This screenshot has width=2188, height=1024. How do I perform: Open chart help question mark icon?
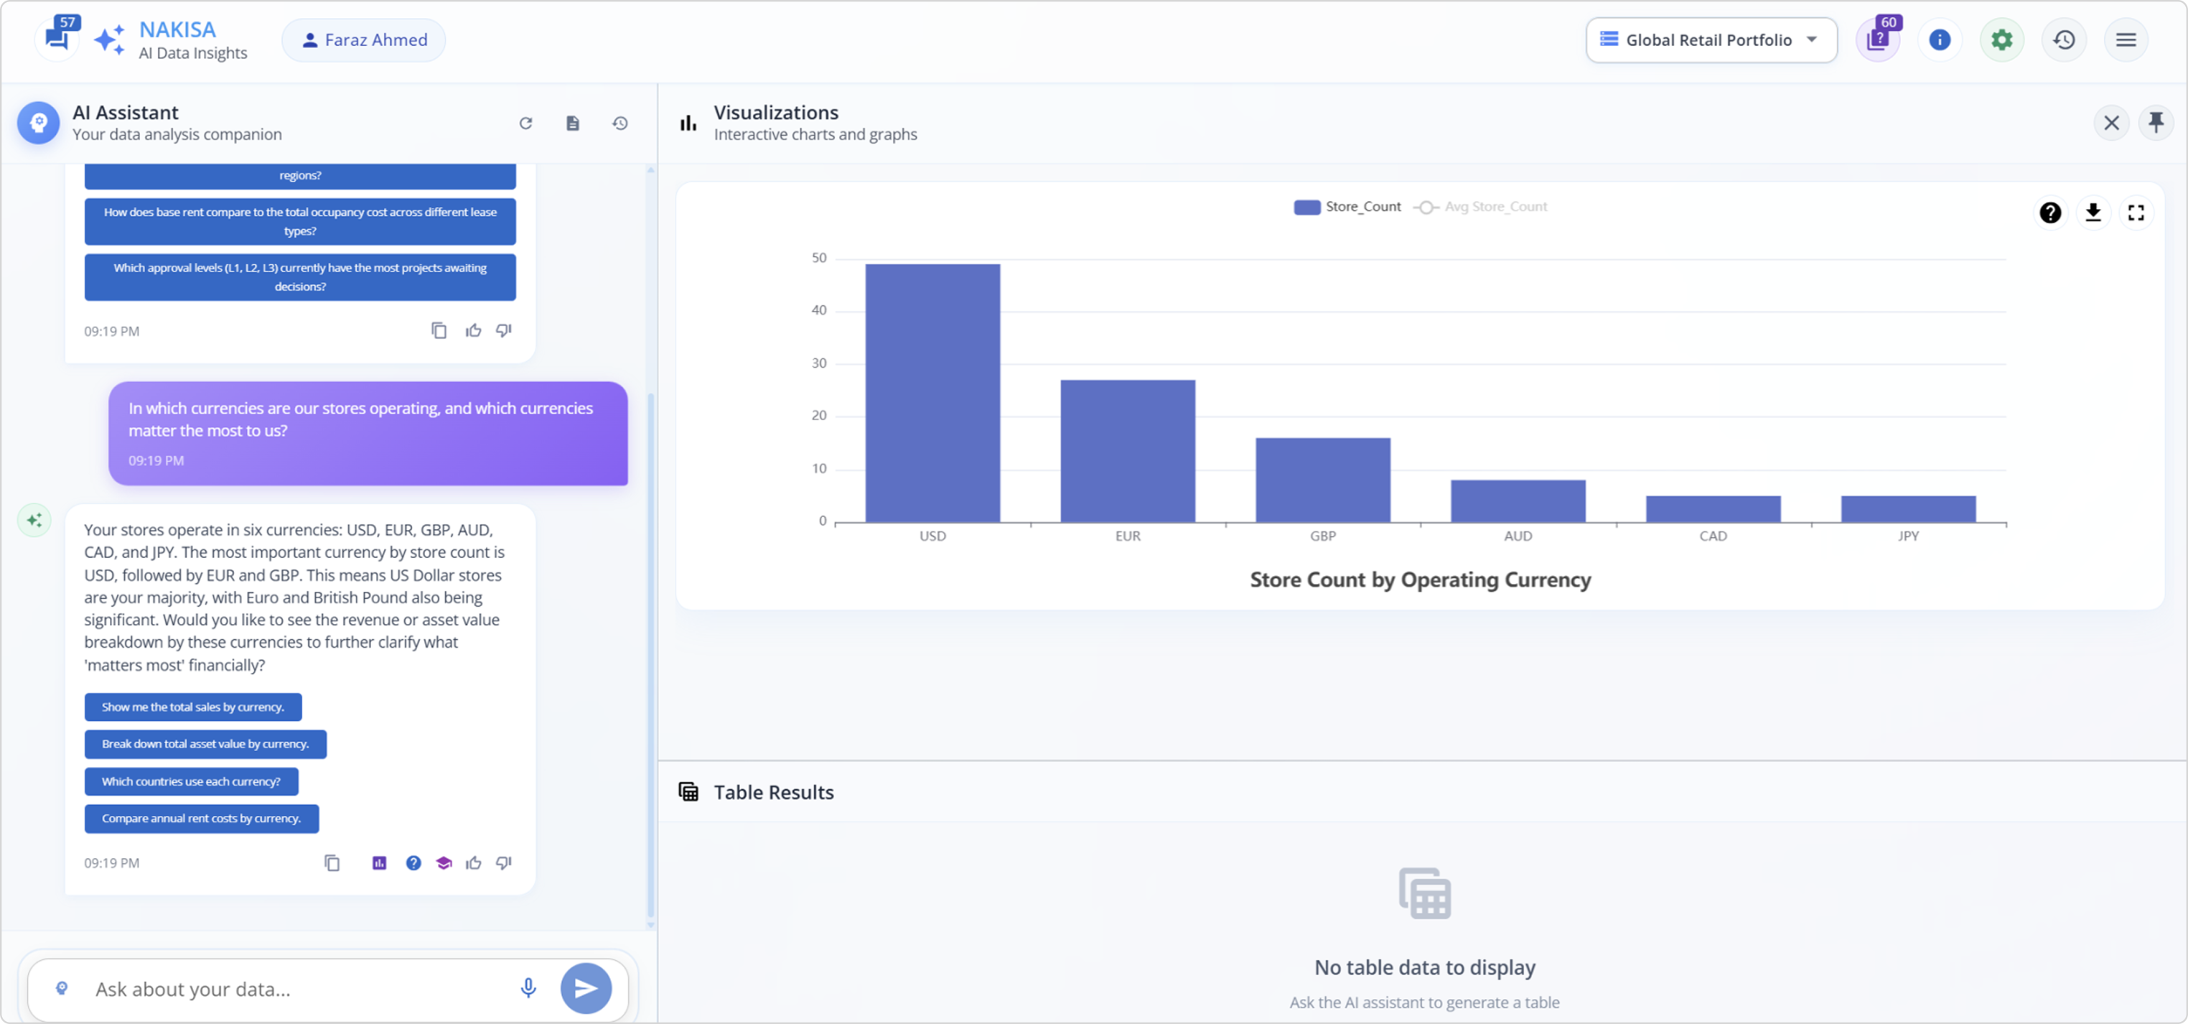(2049, 213)
